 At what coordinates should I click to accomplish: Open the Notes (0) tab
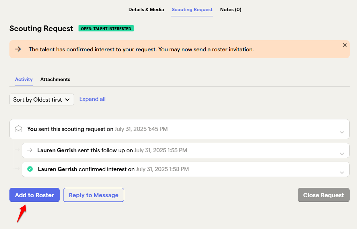231,9
